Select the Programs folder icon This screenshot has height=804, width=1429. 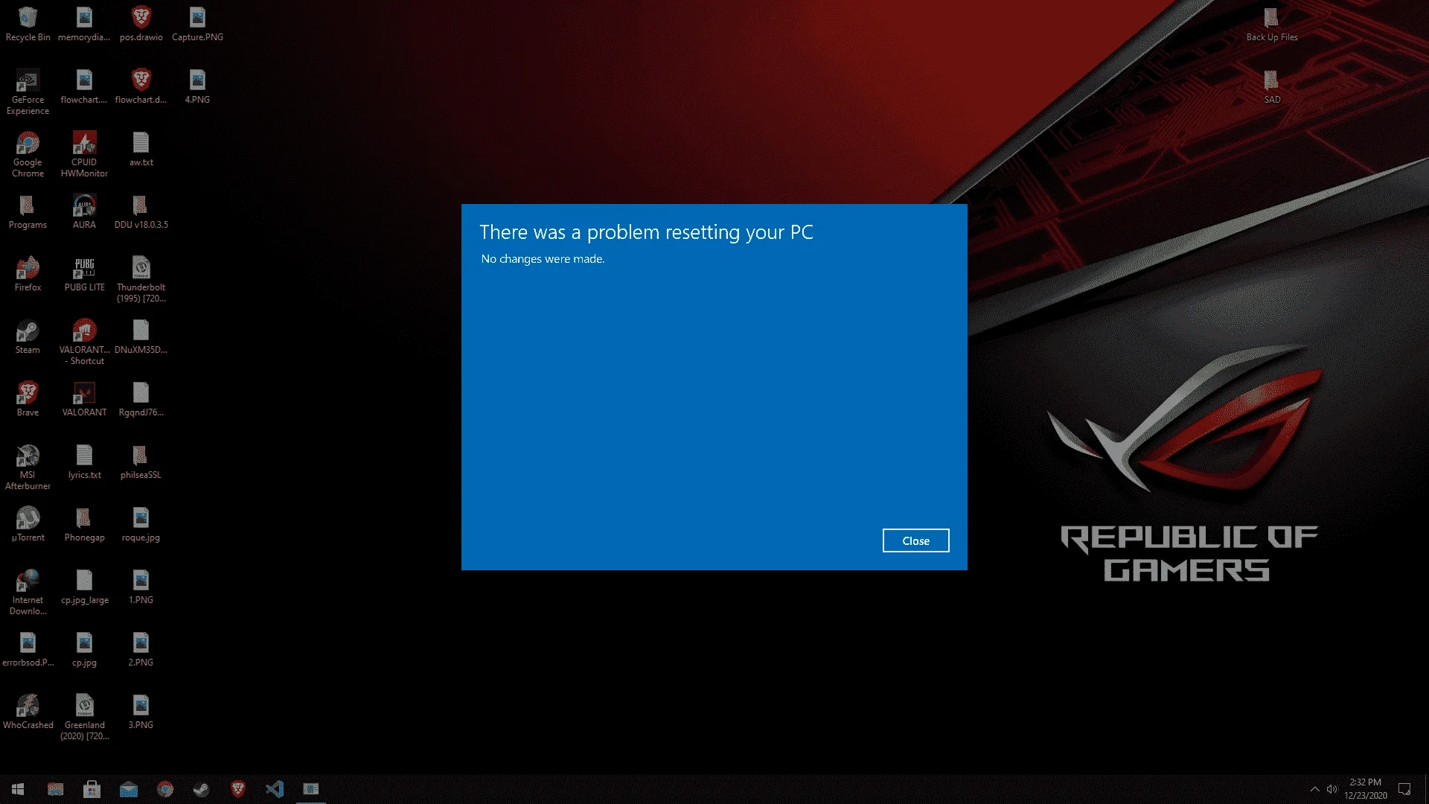[28, 212]
